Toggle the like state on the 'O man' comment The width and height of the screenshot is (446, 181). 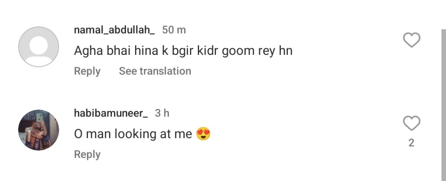[x=411, y=124]
